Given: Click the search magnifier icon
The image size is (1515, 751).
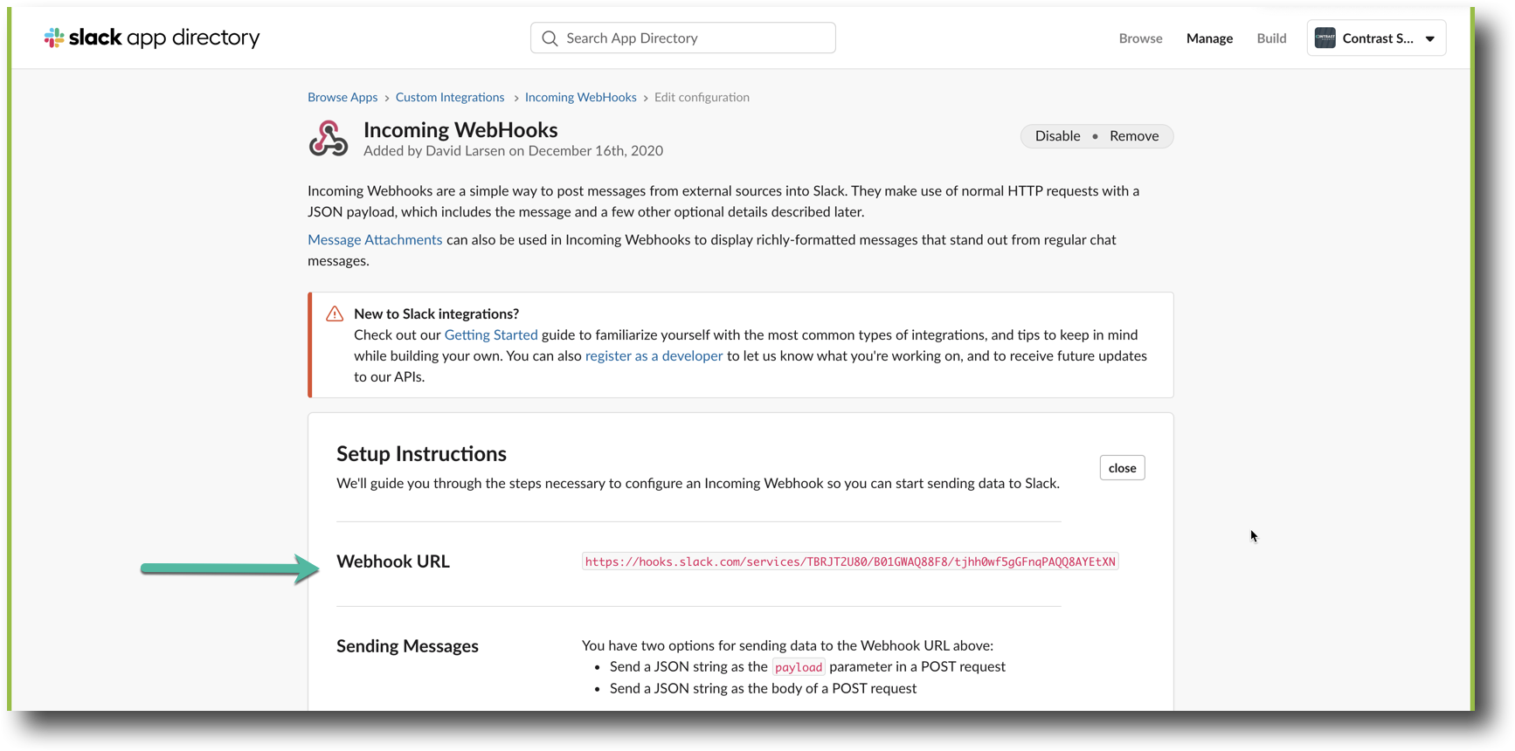Looking at the screenshot, I should pyautogui.click(x=550, y=38).
